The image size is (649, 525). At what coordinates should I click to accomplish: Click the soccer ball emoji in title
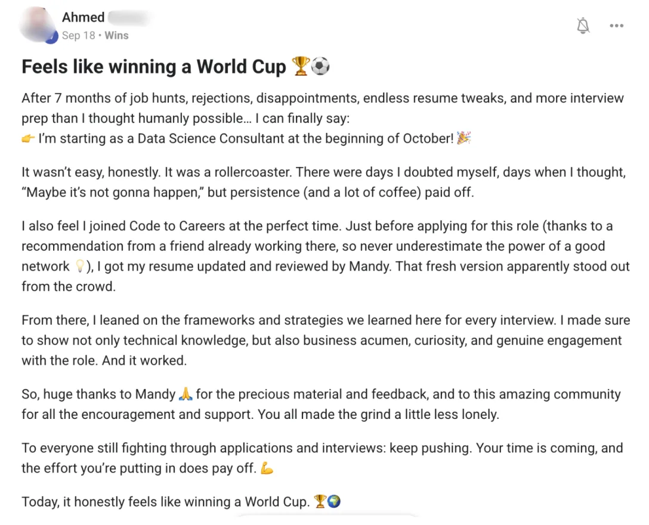click(320, 66)
